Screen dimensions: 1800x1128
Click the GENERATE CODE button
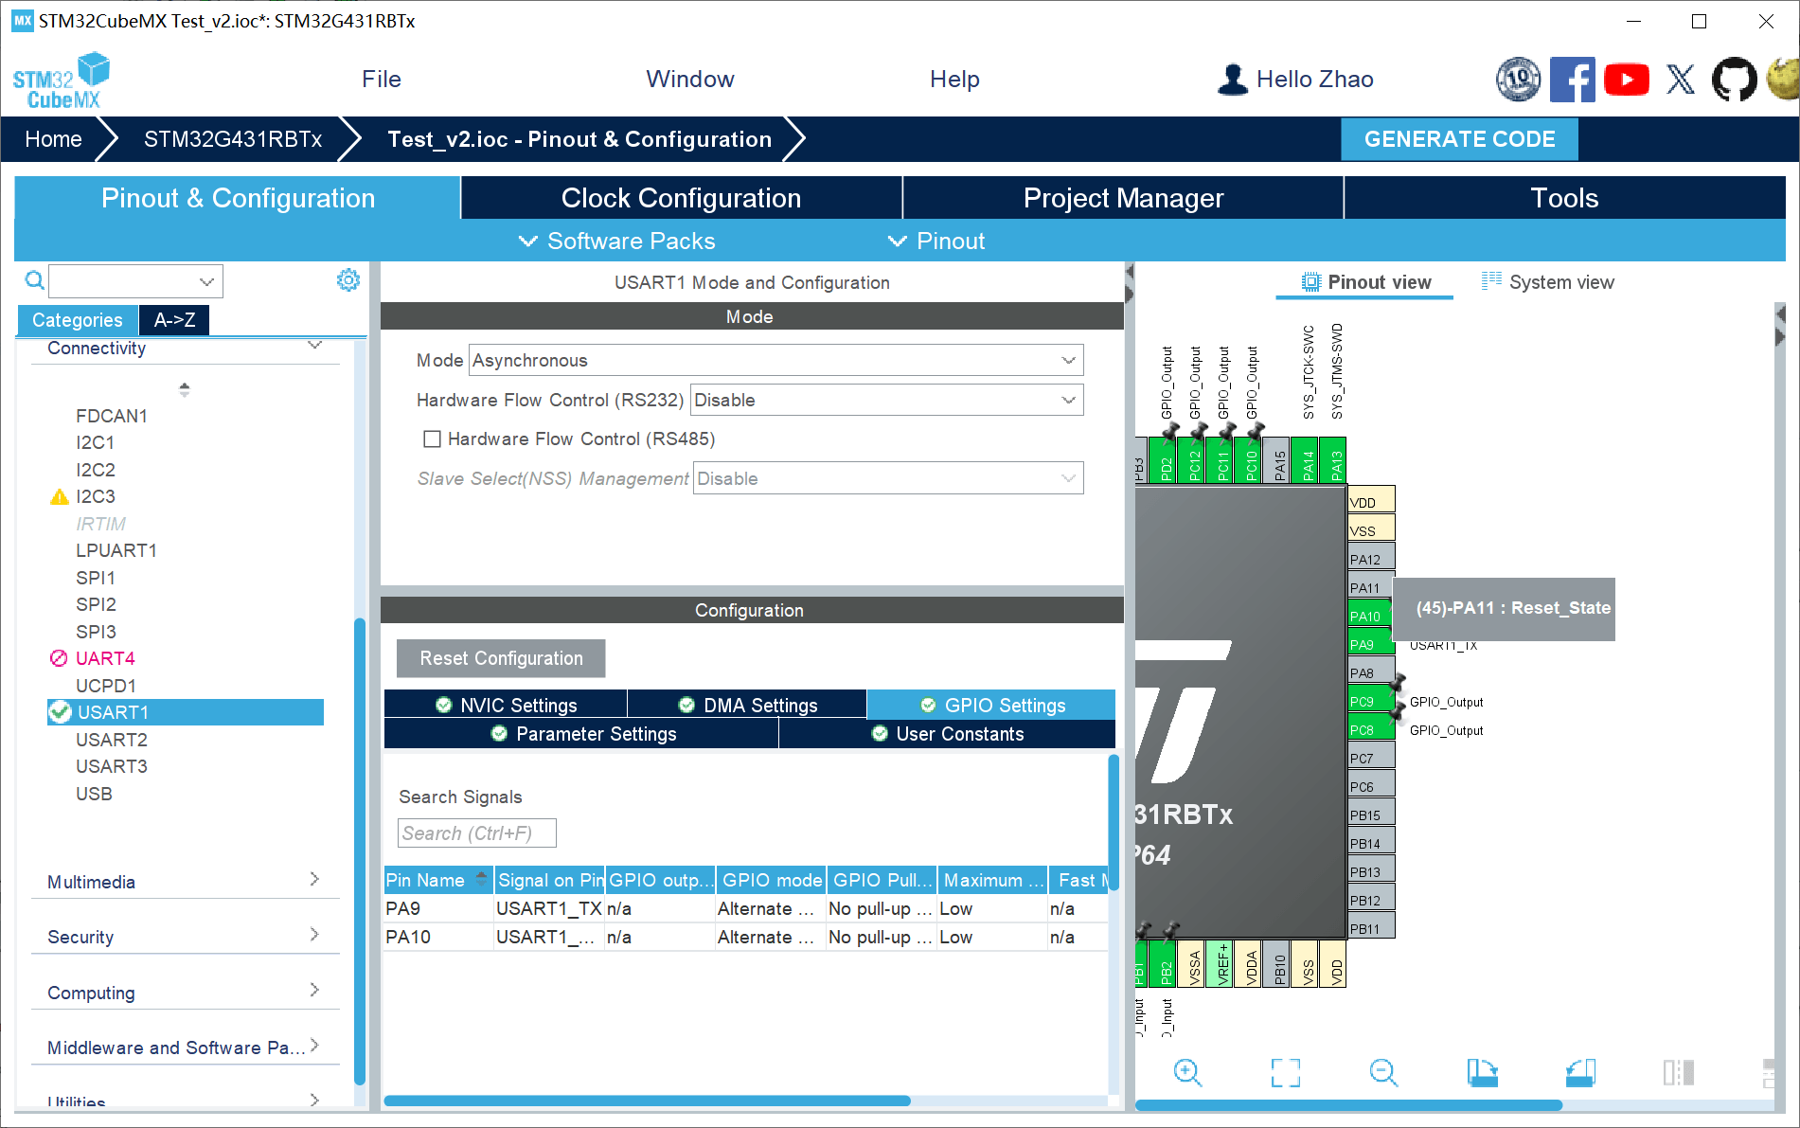[x=1458, y=139]
